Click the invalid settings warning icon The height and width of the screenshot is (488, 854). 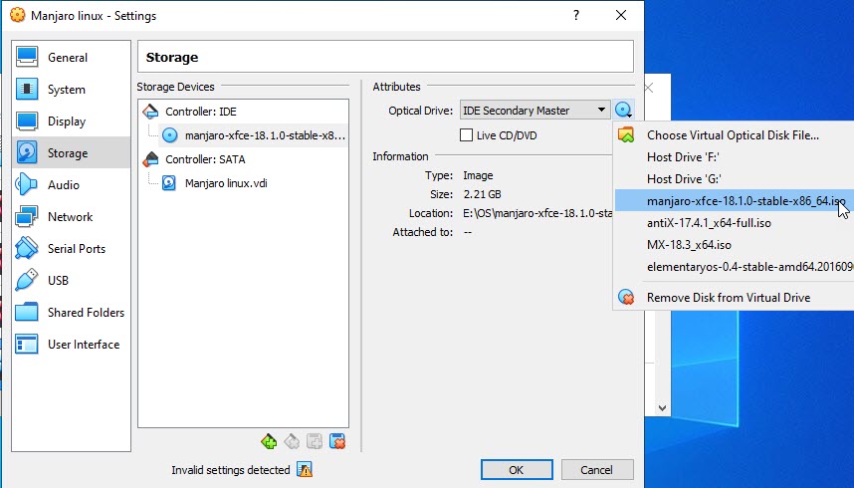pyautogui.click(x=305, y=469)
